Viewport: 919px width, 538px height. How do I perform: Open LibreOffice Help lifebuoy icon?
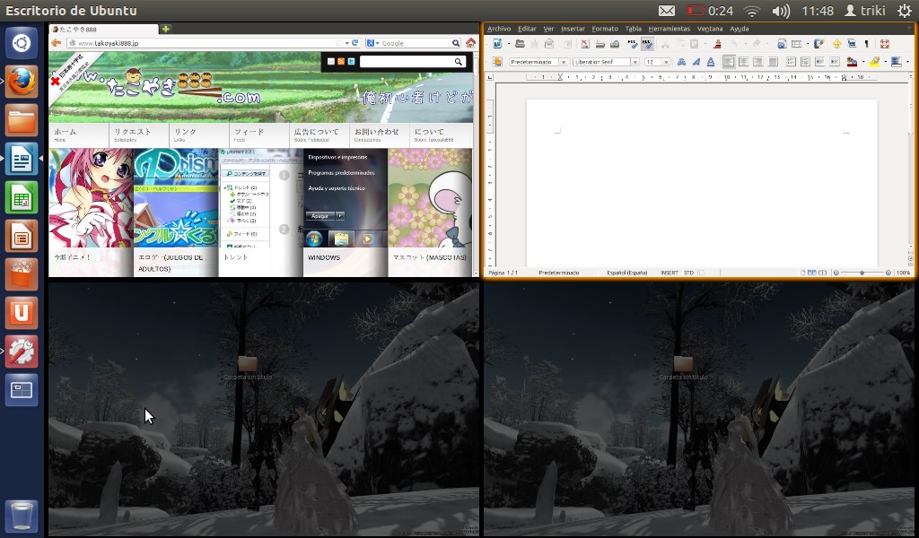[x=884, y=44]
